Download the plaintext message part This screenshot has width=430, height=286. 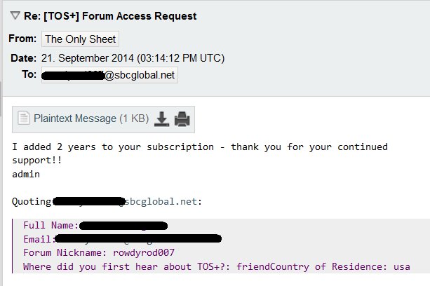(x=161, y=119)
